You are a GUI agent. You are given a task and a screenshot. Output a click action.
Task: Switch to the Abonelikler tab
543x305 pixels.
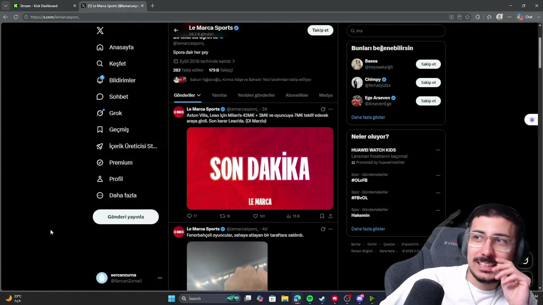pyautogui.click(x=297, y=95)
